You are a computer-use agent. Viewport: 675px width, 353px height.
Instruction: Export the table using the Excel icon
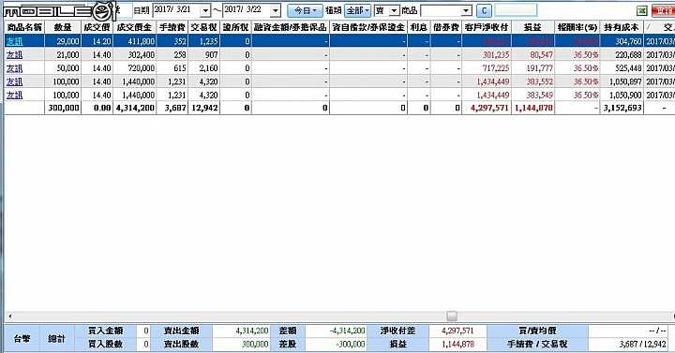[642, 10]
